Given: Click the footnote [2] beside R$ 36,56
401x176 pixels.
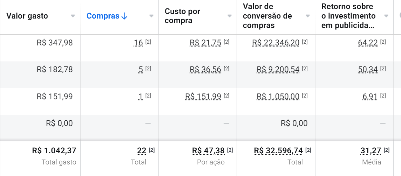Looking at the screenshot, I should pos(226,69).
